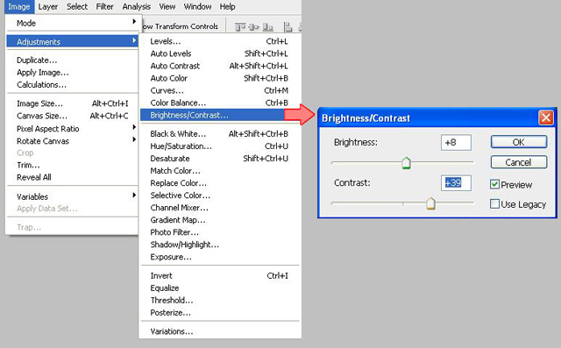Apply Invert adjustment

point(220,276)
